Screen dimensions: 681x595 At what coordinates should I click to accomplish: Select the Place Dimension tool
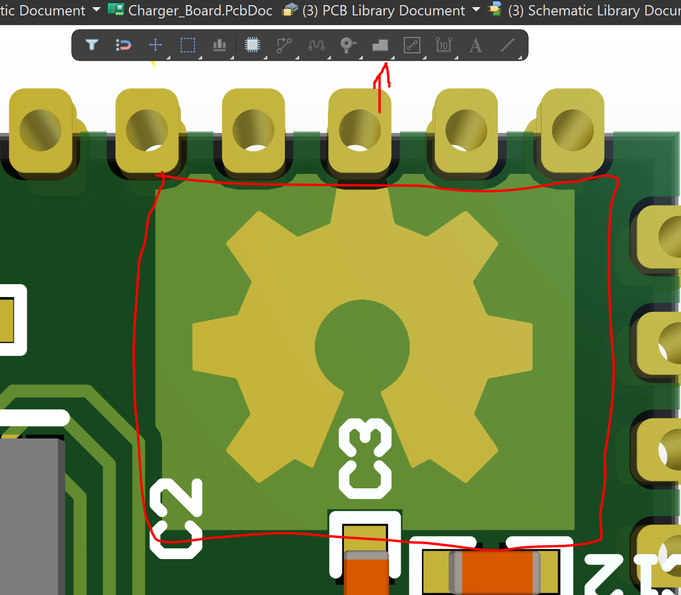click(x=444, y=45)
